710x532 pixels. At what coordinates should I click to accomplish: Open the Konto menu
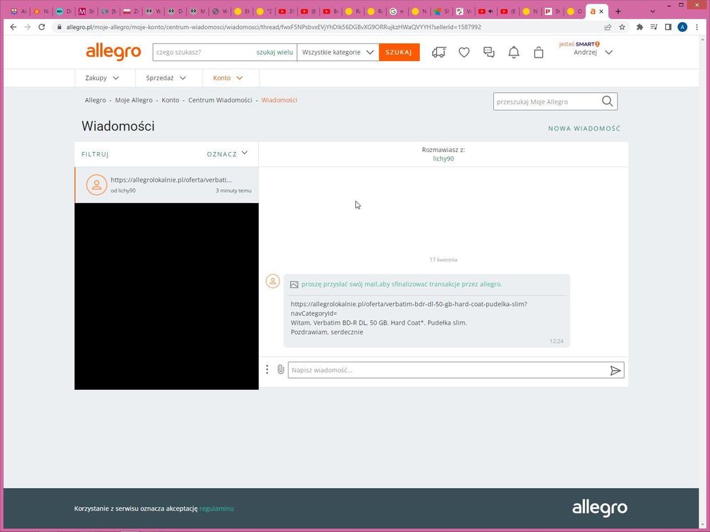(x=227, y=78)
